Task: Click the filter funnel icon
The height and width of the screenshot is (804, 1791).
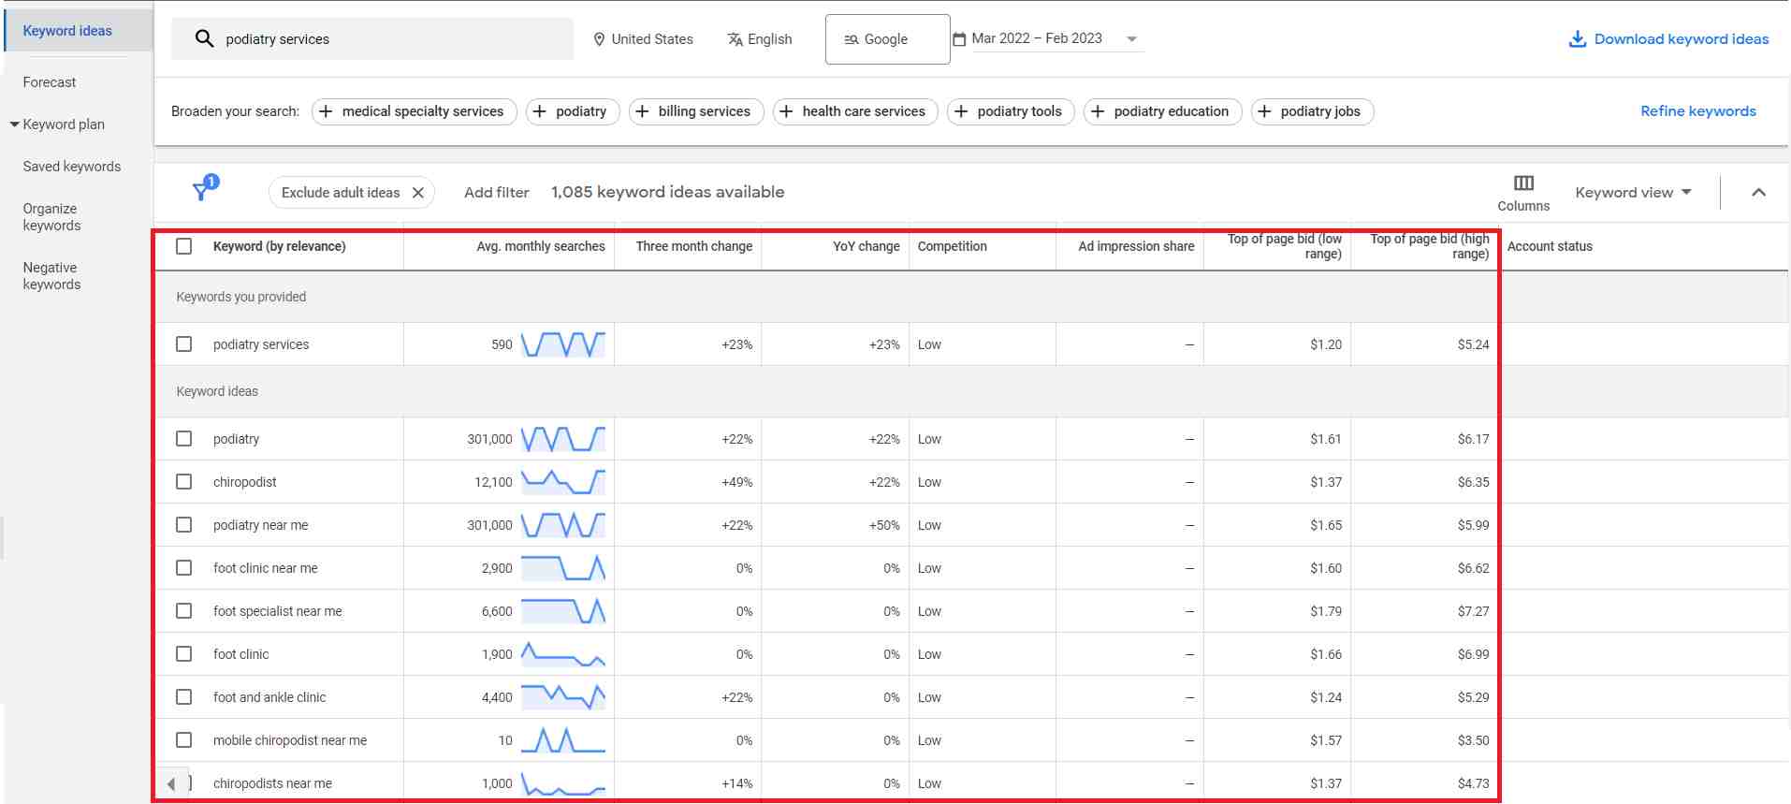Action: tap(201, 192)
